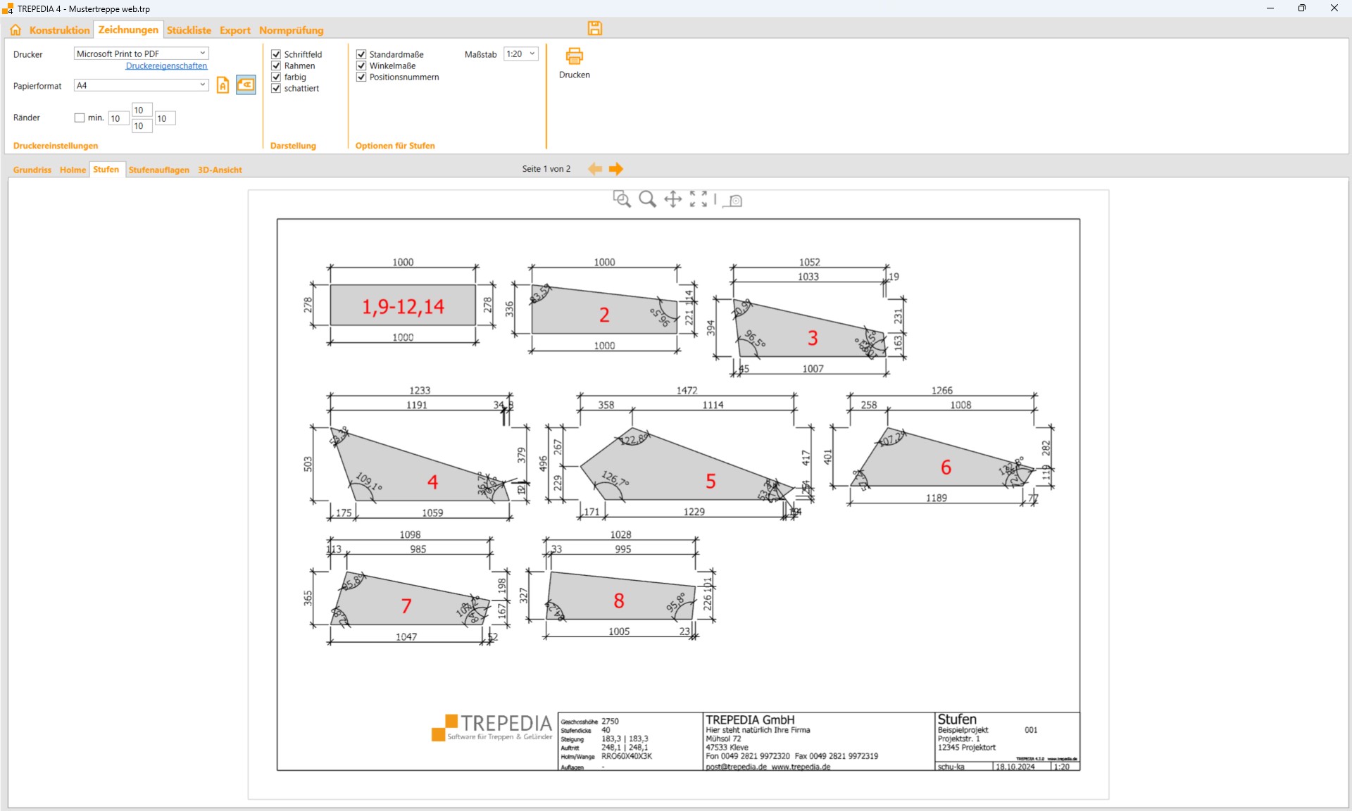
Task: Go to next page with right arrow
Action: pyautogui.click(x=616, y=169)
